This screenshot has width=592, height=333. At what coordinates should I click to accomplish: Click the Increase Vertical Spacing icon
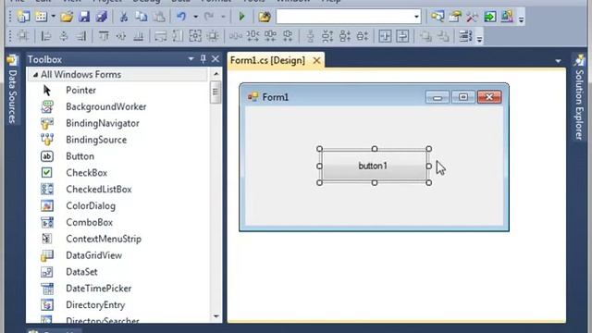327,36
